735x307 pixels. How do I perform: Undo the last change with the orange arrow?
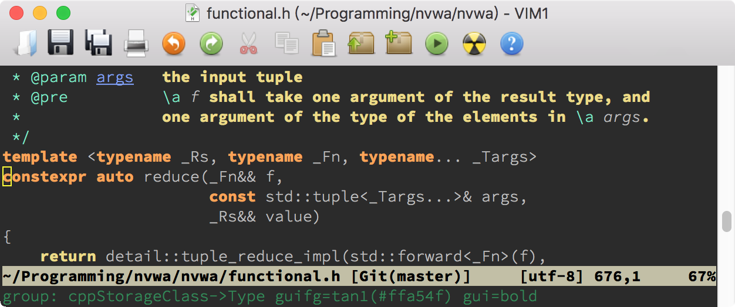(173, 43)
